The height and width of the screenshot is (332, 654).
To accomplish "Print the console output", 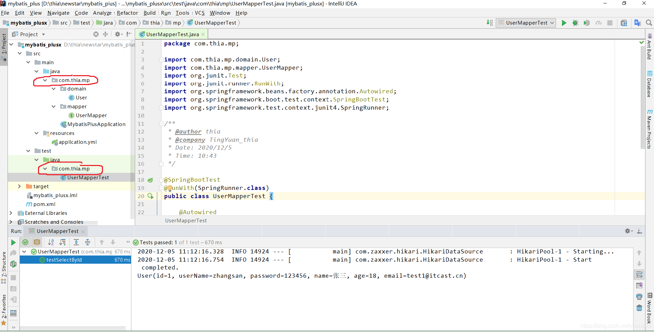I will click(639, 296).
